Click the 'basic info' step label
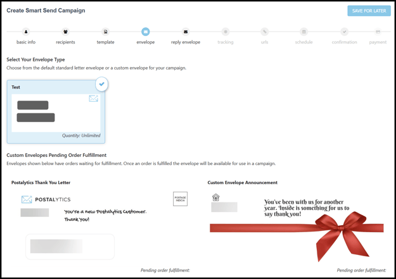Screen dimensions: 396x279 click(x=26, y=42)
